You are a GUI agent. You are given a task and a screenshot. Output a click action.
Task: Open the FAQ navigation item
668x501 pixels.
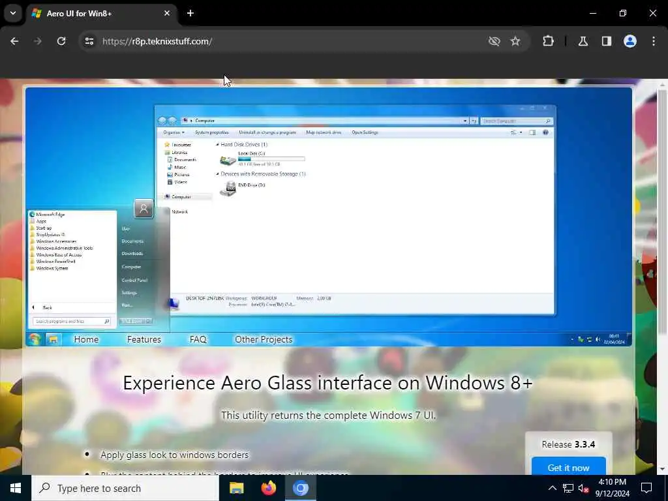pos(198,339)
